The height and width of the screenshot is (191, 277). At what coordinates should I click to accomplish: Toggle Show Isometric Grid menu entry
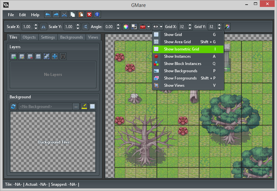(188, 49)
